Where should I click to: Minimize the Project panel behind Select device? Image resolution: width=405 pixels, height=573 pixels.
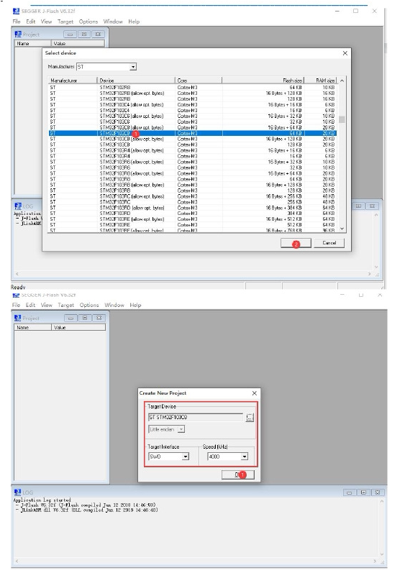pyautogui.click(x=70, y=34)
